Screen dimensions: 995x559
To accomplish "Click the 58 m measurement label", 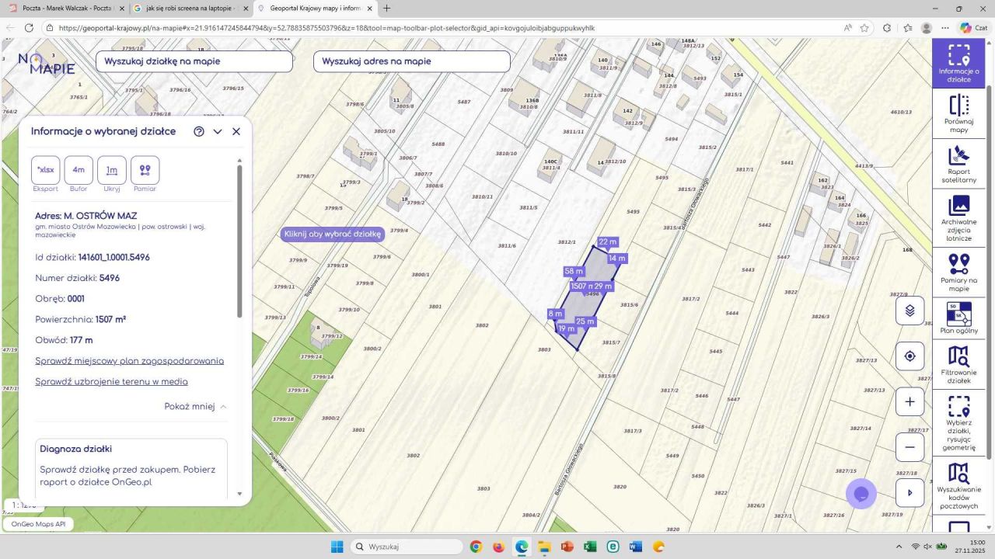I will tap(574, 272).
